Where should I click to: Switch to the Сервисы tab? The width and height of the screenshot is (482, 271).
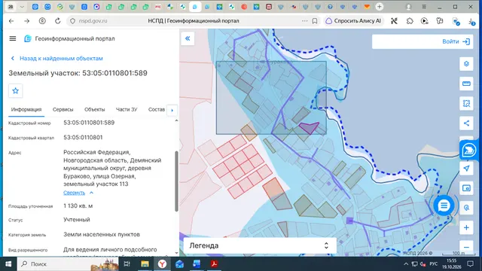[x=63, y=109]
